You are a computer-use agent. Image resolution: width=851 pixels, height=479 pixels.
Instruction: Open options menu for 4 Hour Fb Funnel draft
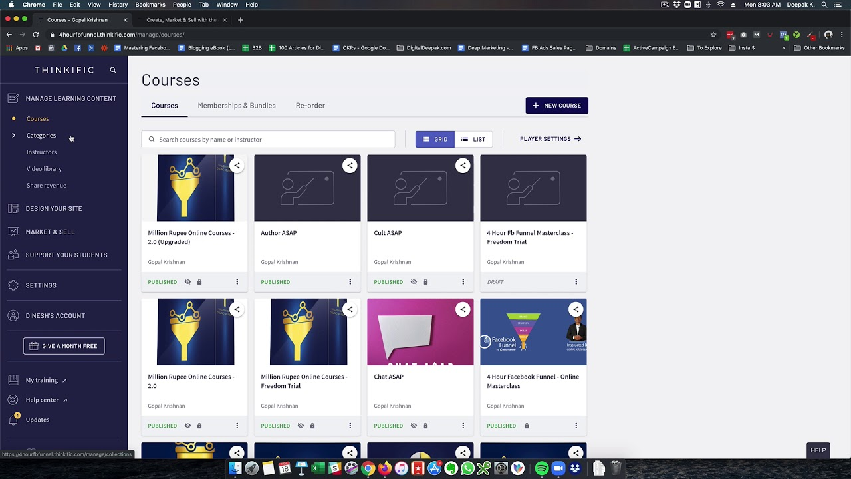point(576,282)
